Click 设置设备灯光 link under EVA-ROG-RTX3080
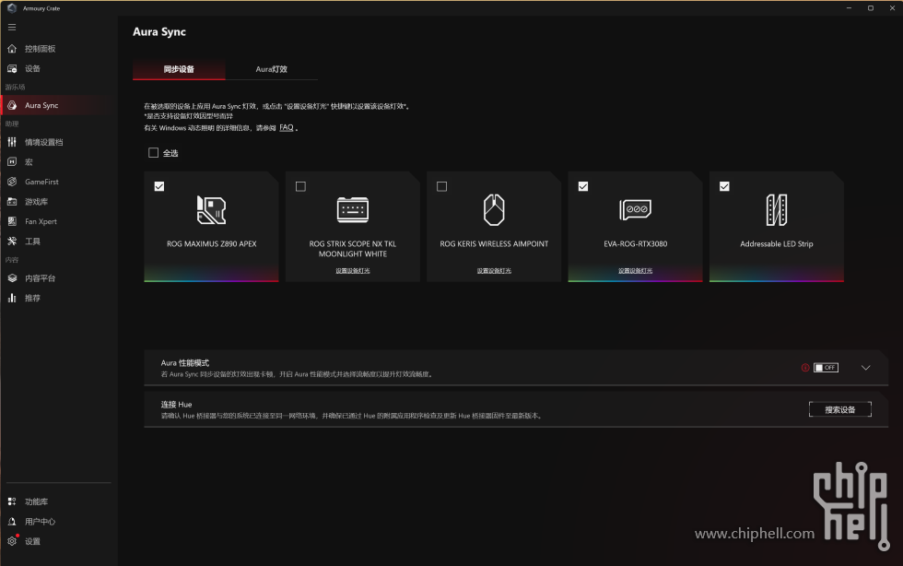 635,270
